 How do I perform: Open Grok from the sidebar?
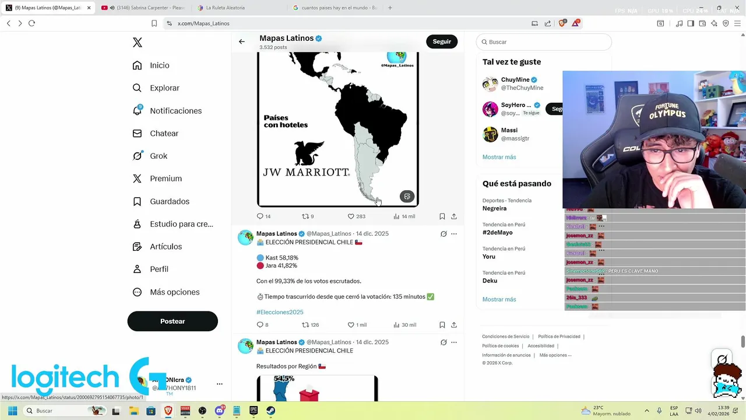pyautogui.click(x=150, y=156)
